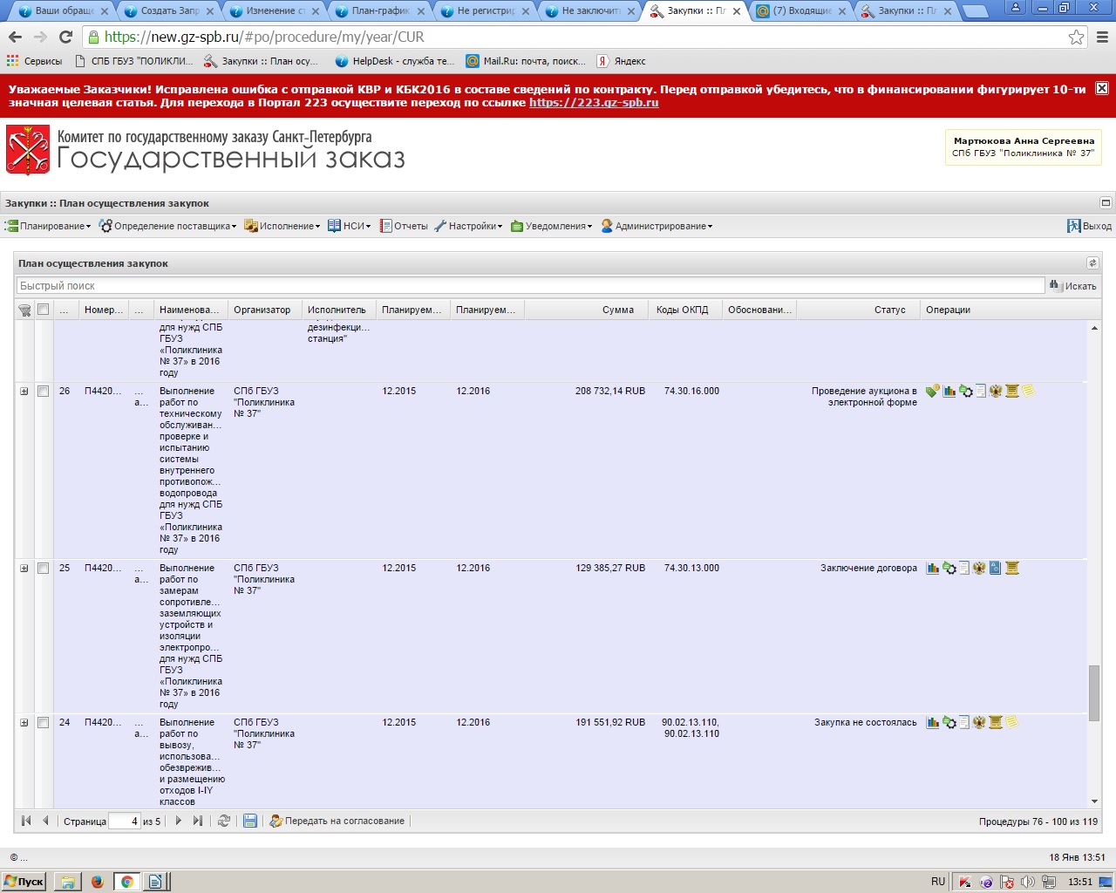1116x893 pixels.
Task: Go to the previous page of procedures
Action: pos(45,821)
